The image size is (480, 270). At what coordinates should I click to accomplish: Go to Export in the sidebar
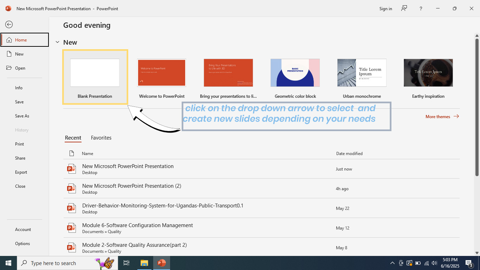click(x=21, y=172)
